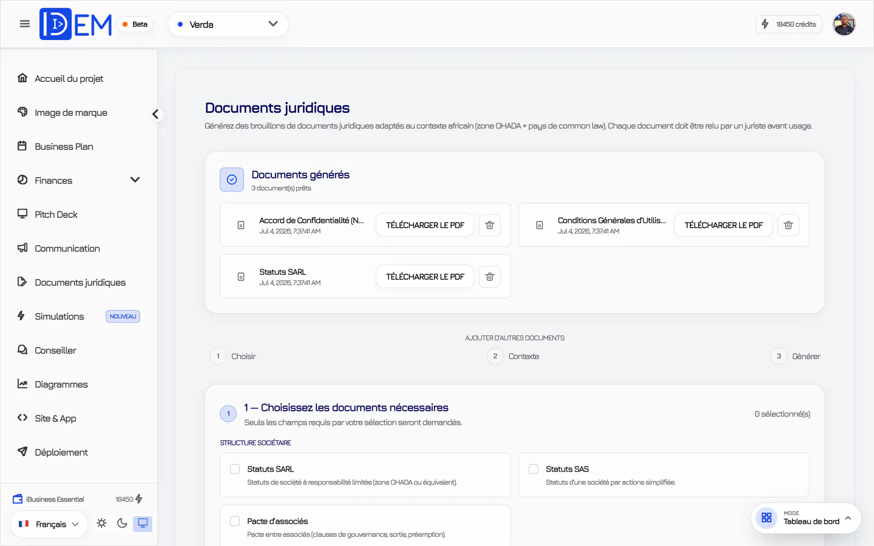Switch to light theme sun icon
This screenshot has width=874, height=546.
(x=101, y=524)
